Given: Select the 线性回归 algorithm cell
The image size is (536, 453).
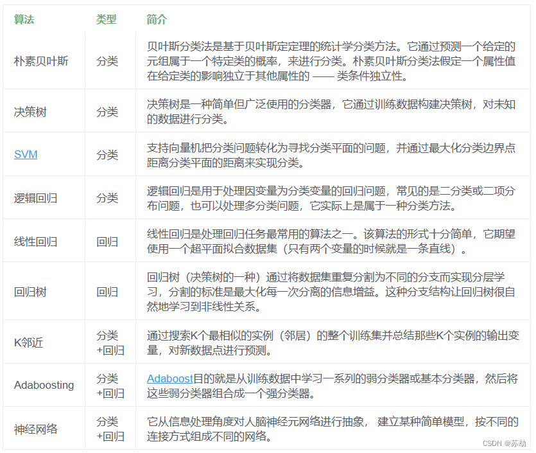Looking at the screenshot, I should pos(35,242).
